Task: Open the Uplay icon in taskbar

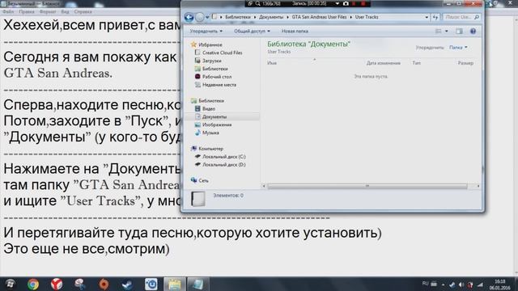Action: click(x=151, y=284)
